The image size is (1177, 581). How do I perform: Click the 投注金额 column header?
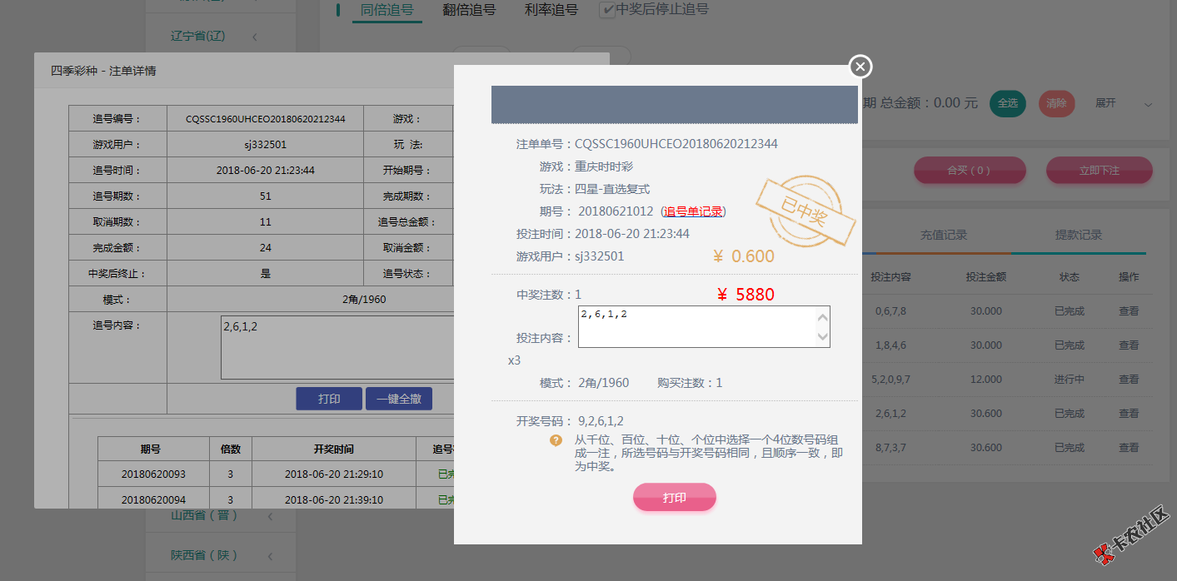pos(986,276)
